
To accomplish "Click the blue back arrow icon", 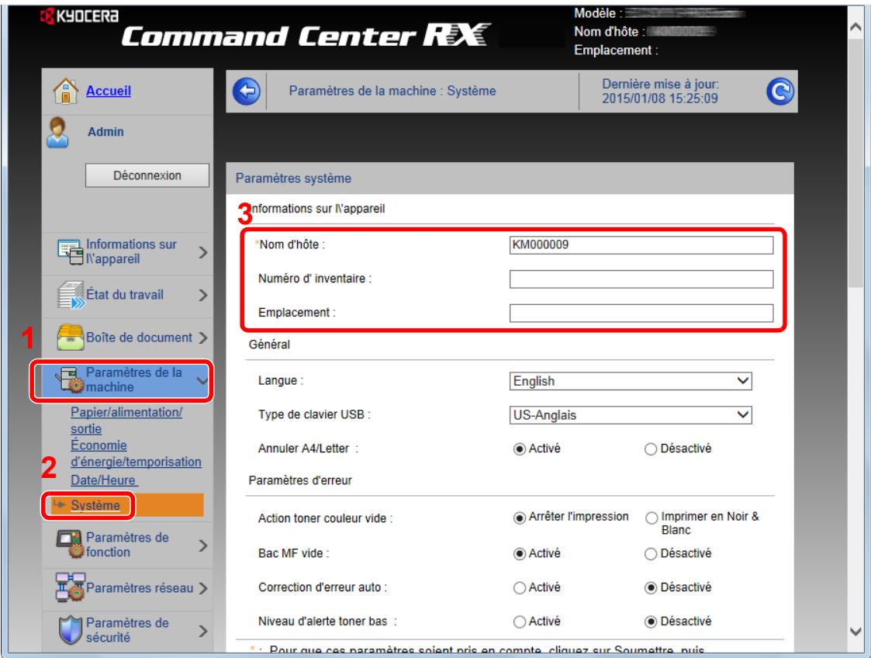I will 246,91.
